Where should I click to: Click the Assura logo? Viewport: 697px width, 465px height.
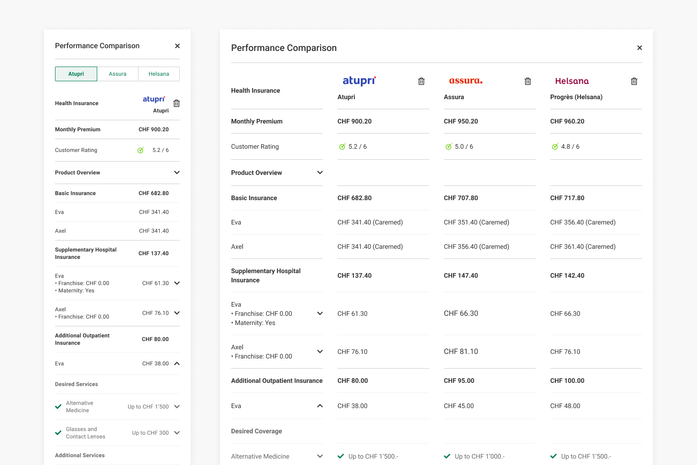coord(465,81)
